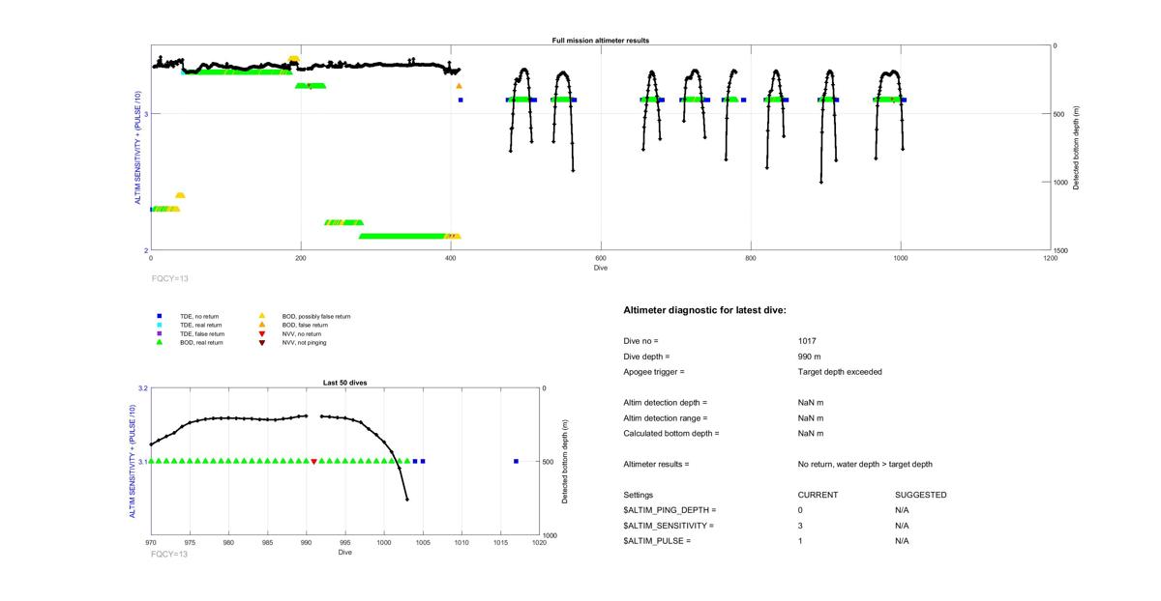Click the purple square marker for TDE, false return
The height and width of the screenshot is (601, 1161).
coord(161,333)
